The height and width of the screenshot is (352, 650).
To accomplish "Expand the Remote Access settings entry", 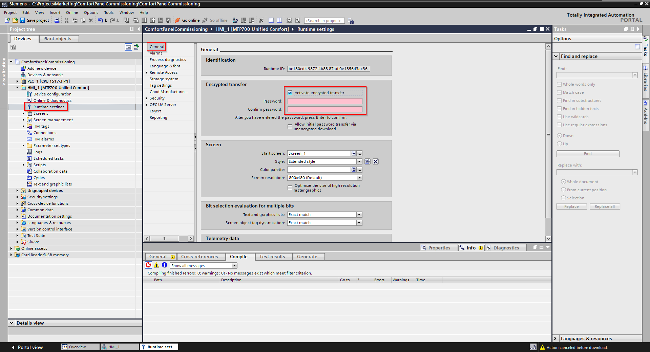I will (x=146, y=72).
